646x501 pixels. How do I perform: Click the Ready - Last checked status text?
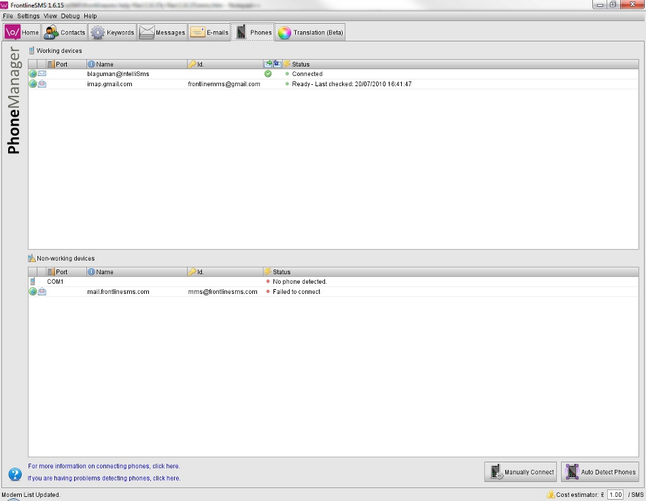tap(352, 84)
